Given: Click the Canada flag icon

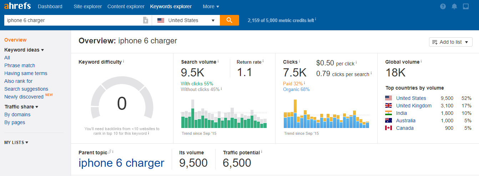Looking at the screenshot, I should (389, 128).
